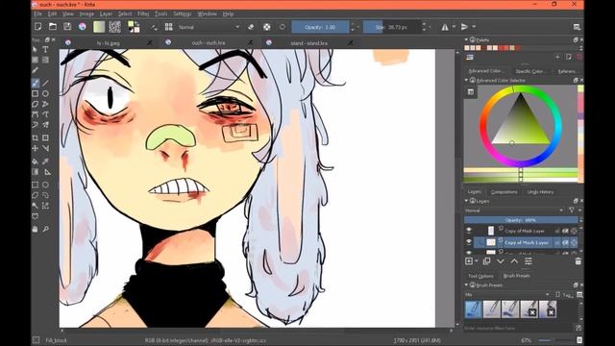Collapse the Advanced Color Selector docker

coord(466,80)
